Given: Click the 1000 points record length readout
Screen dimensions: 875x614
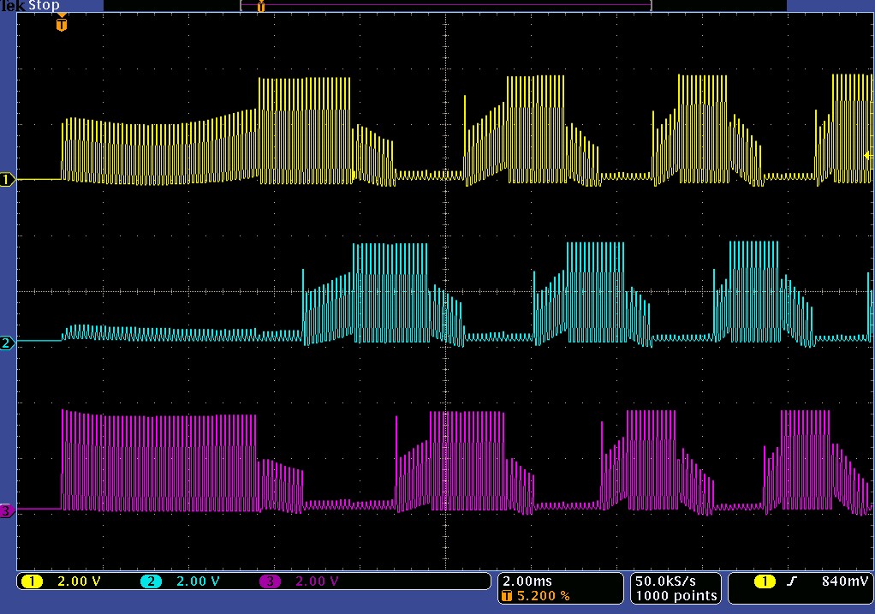Looking at the screenshot, I should 676,596.
